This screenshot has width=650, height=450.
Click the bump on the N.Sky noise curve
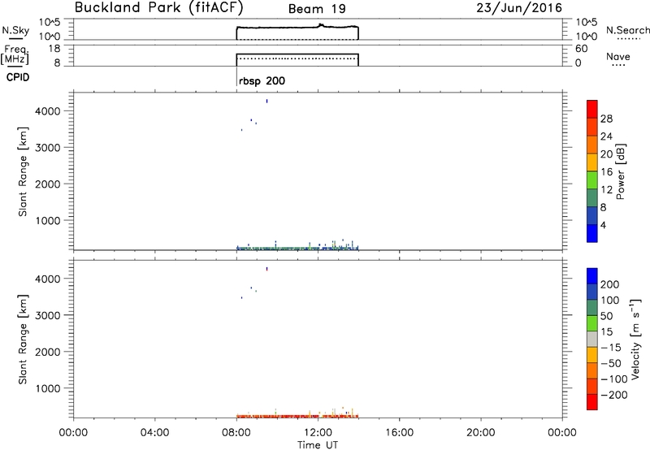321,25
